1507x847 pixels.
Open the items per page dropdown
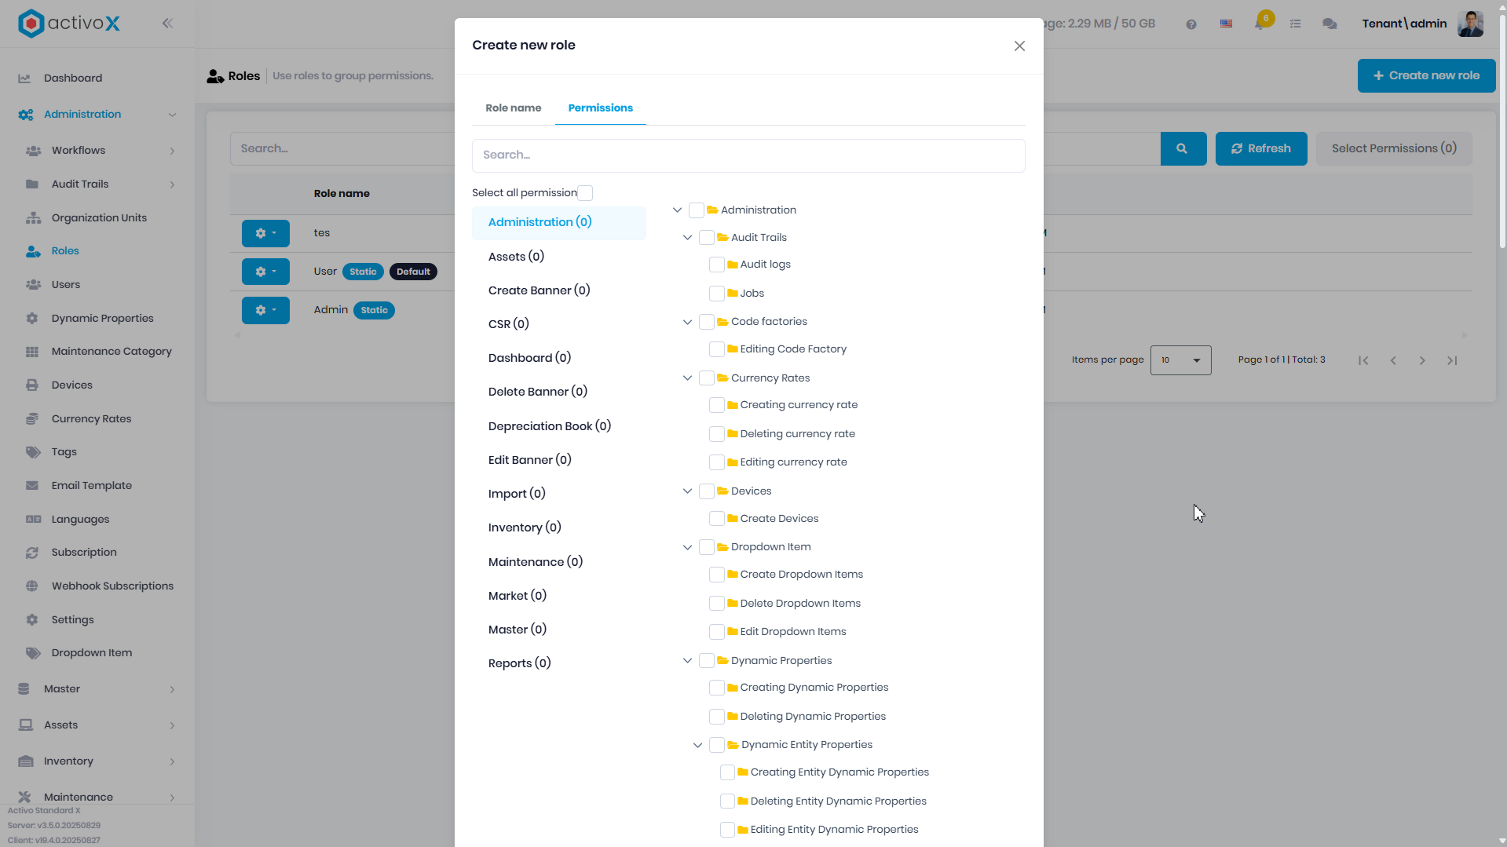[1180, 360]
